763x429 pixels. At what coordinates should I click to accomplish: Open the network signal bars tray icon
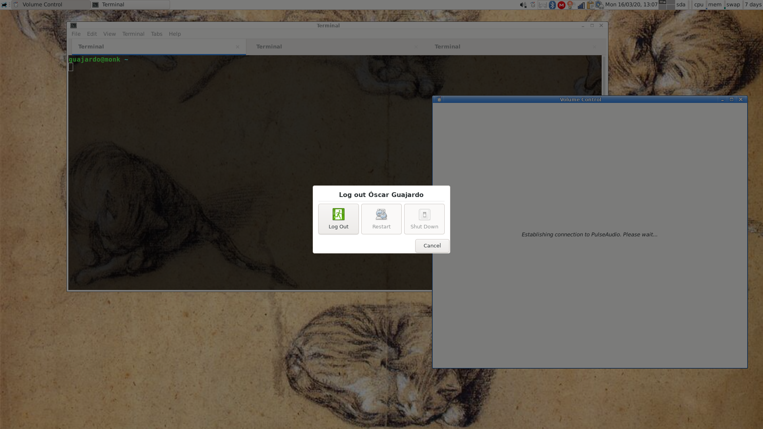(x=581, y=5)
